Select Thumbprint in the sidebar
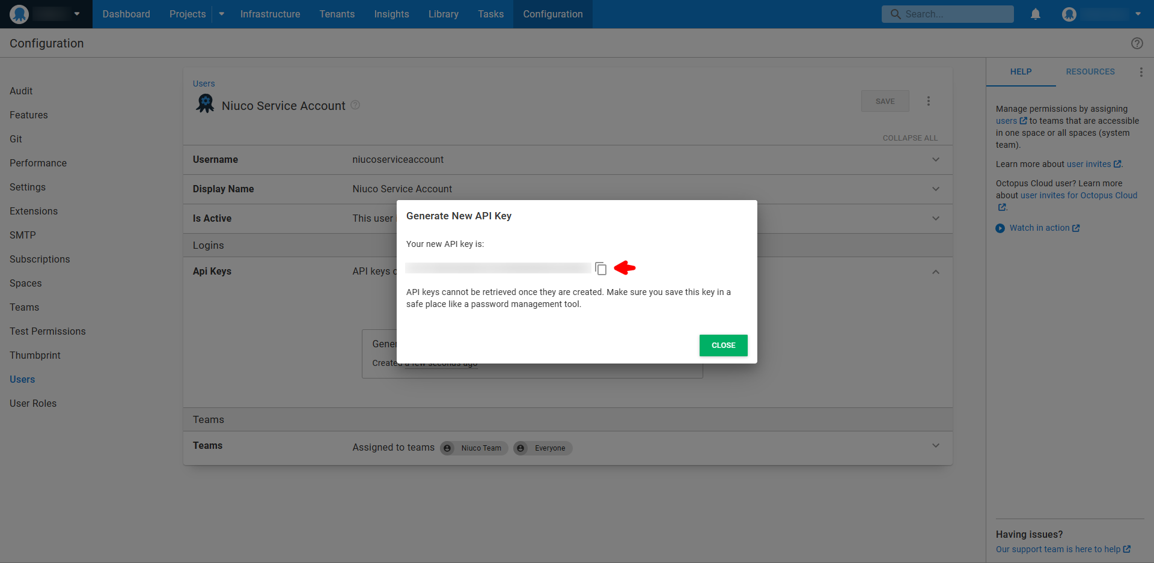 35,355
